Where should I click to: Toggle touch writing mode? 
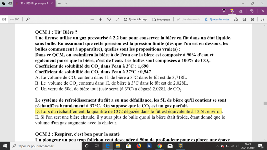click(252, 11)
